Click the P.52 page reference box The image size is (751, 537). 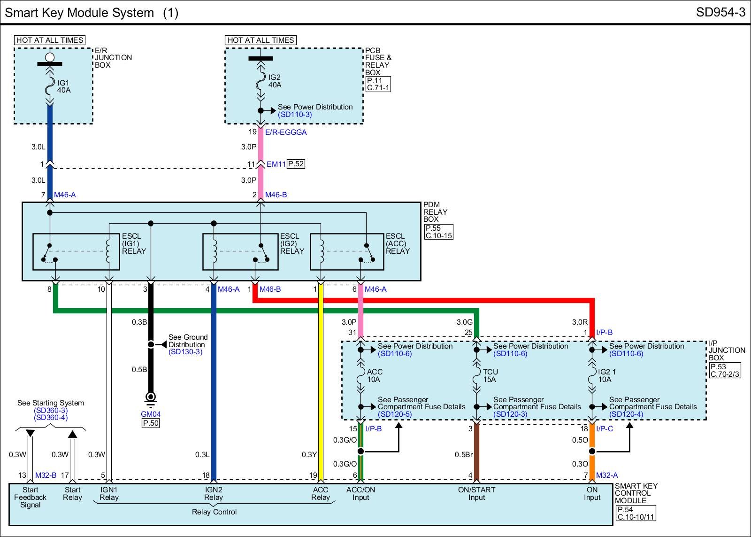[x=296, y=164]
